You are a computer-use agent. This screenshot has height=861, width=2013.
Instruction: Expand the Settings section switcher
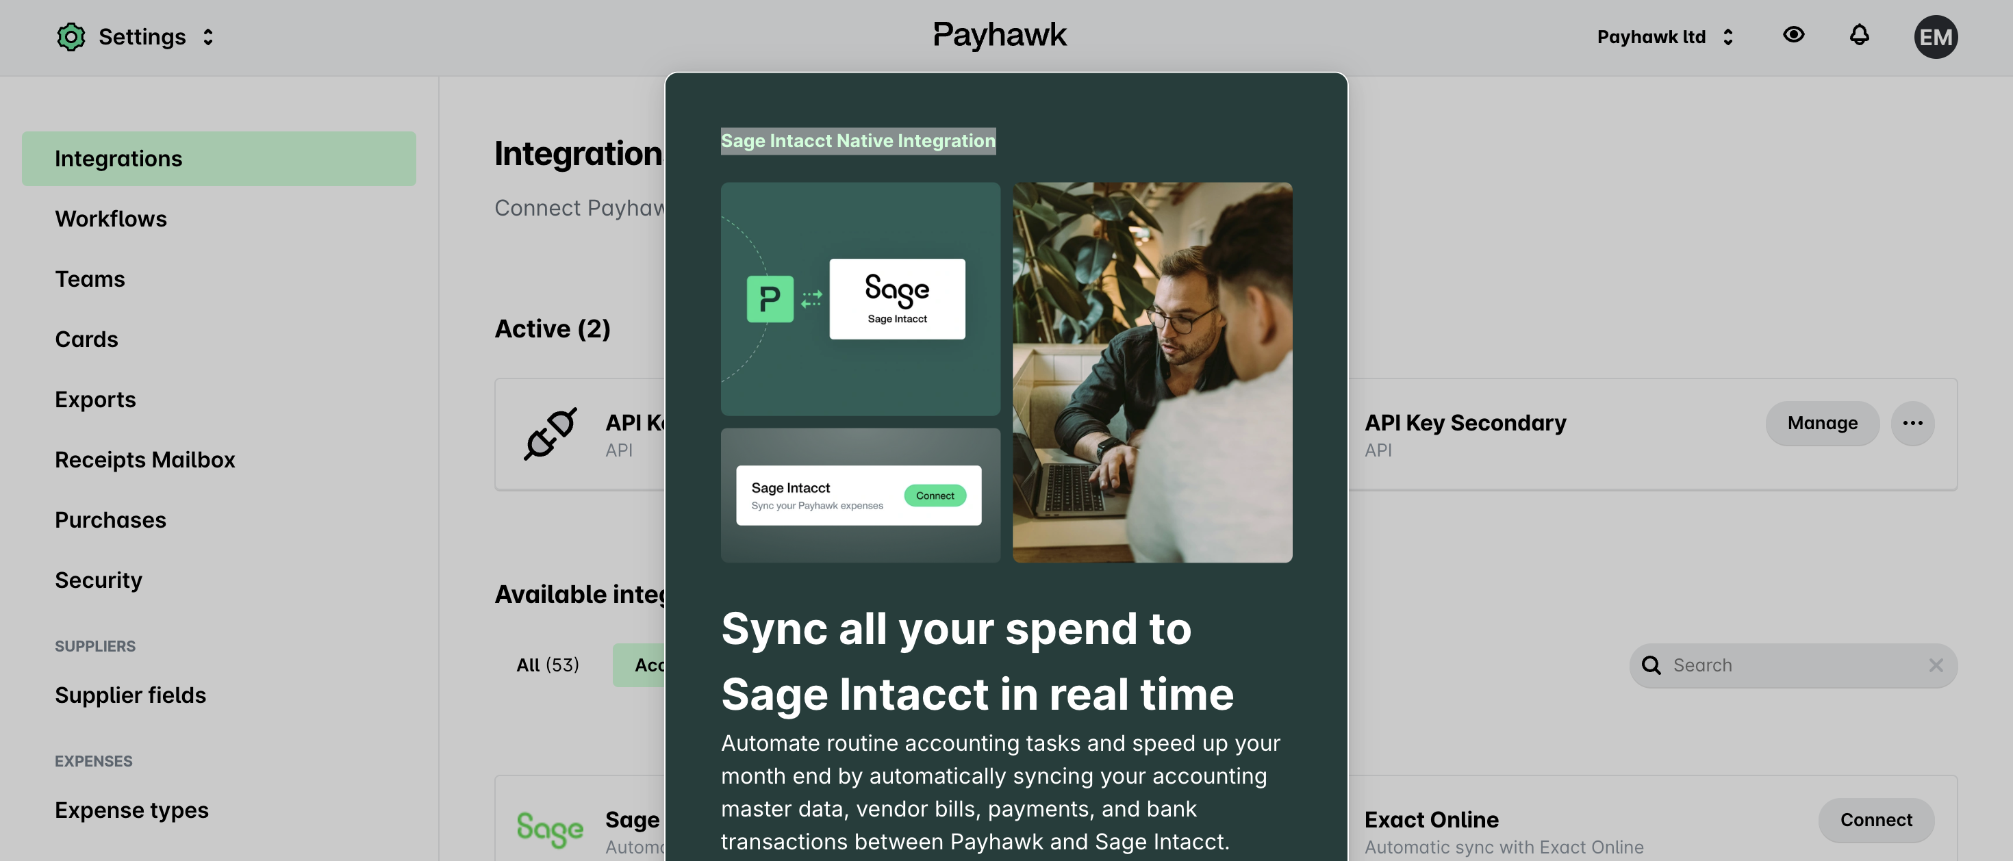click(x=208, y=37)
